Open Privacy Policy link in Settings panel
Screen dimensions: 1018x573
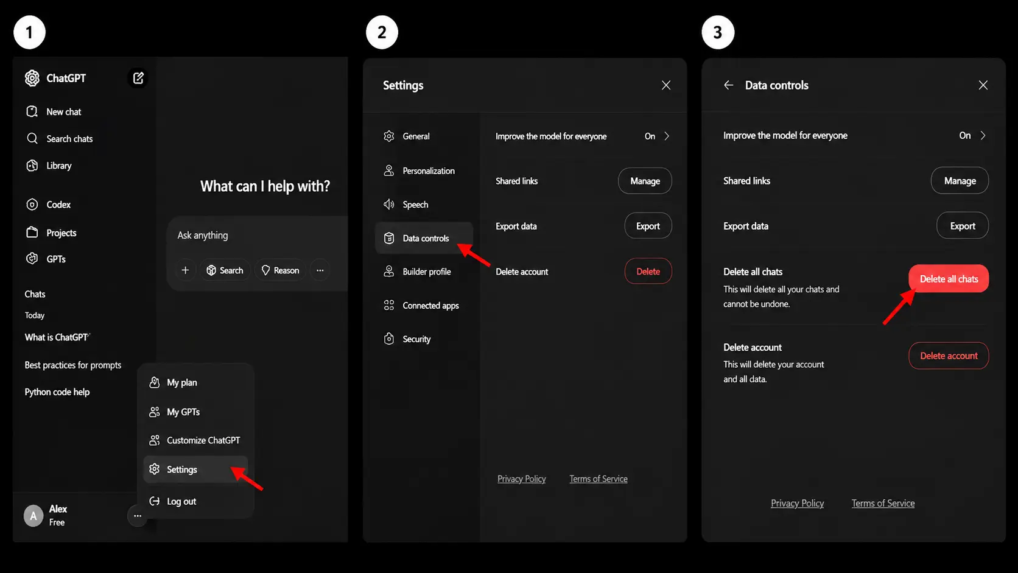coord(522,479)
